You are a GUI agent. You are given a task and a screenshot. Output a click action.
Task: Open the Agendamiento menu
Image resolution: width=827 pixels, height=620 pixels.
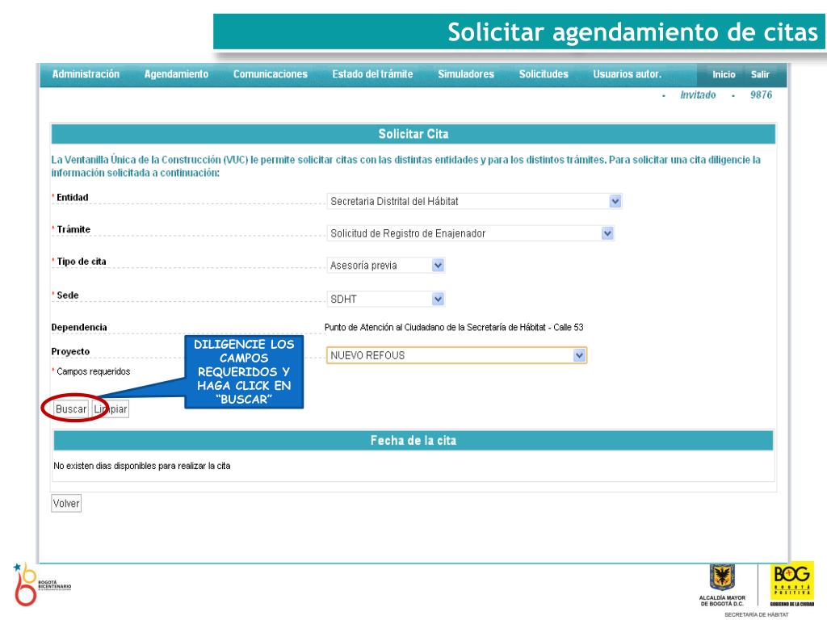(176, 74)
